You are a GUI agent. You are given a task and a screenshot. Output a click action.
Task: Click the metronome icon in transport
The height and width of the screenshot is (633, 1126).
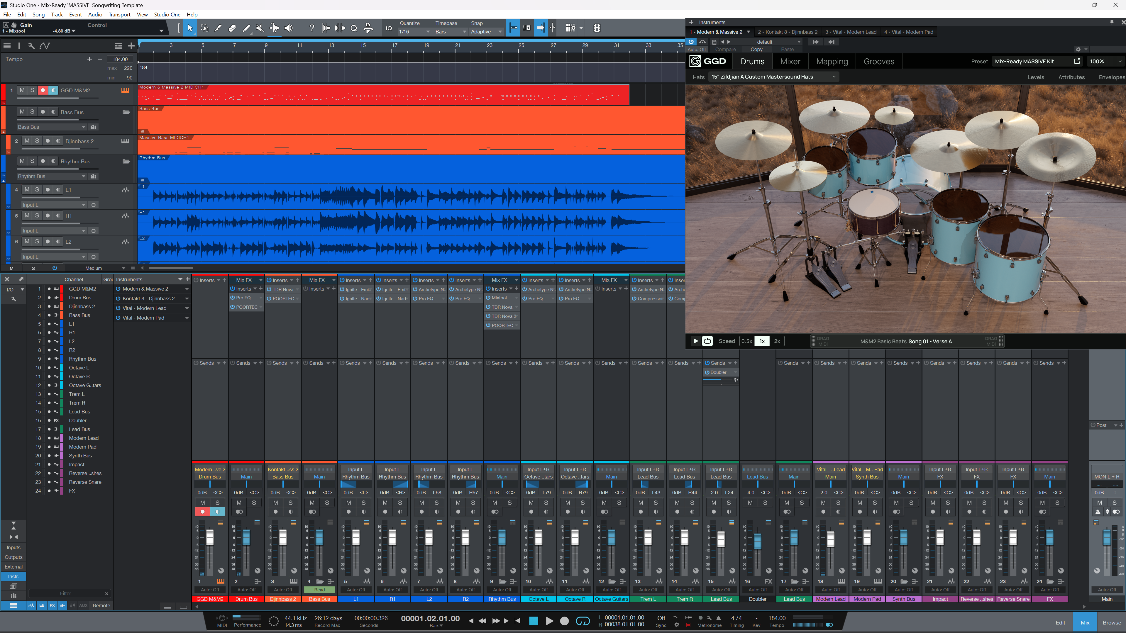pyautogui.click(x=719, y=618)
